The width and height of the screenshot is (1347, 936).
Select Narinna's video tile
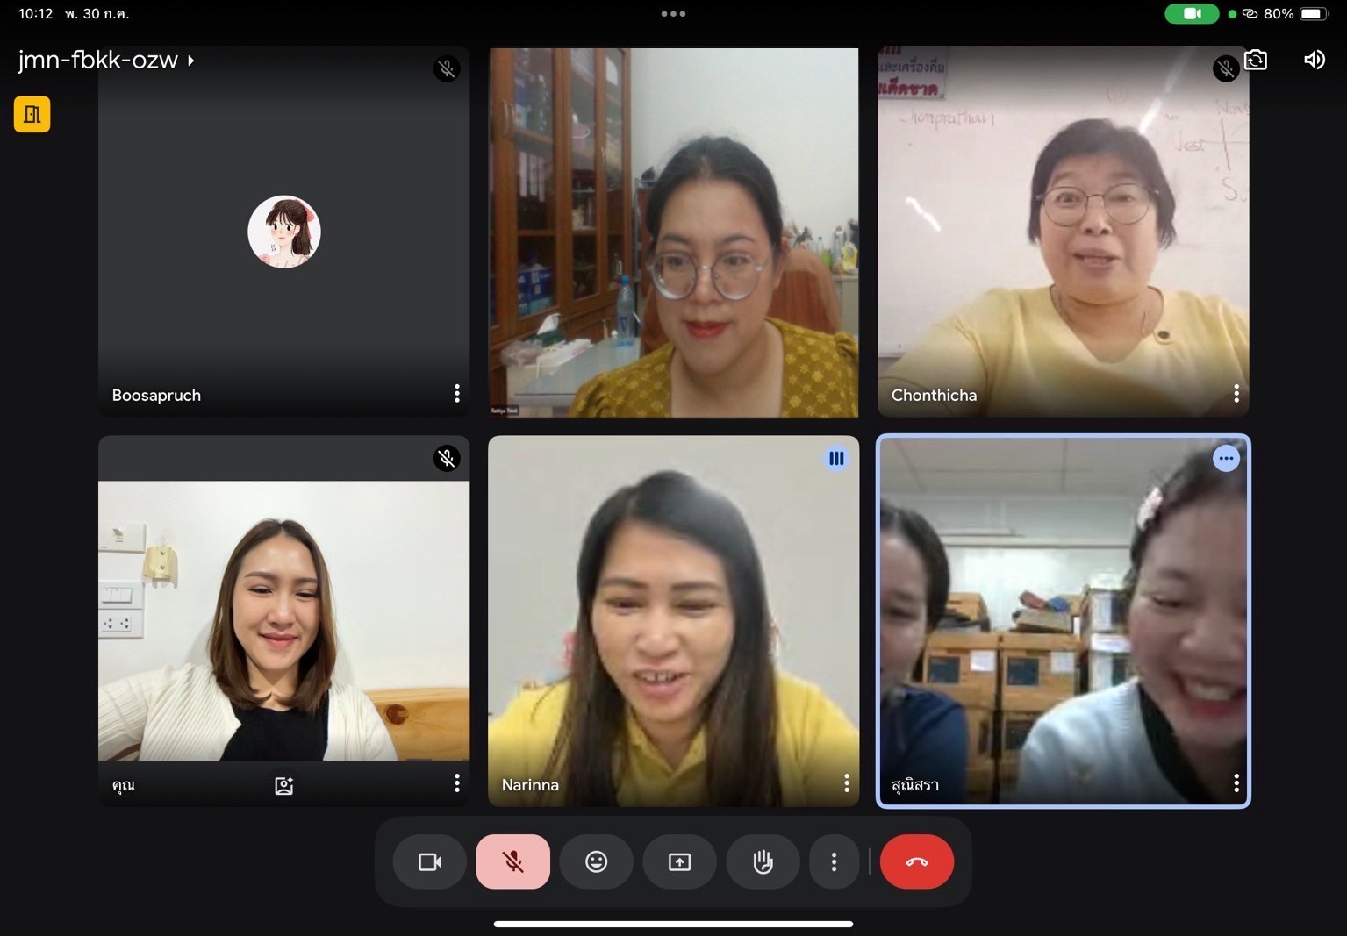pyautogui.click(x=674, y=621)
